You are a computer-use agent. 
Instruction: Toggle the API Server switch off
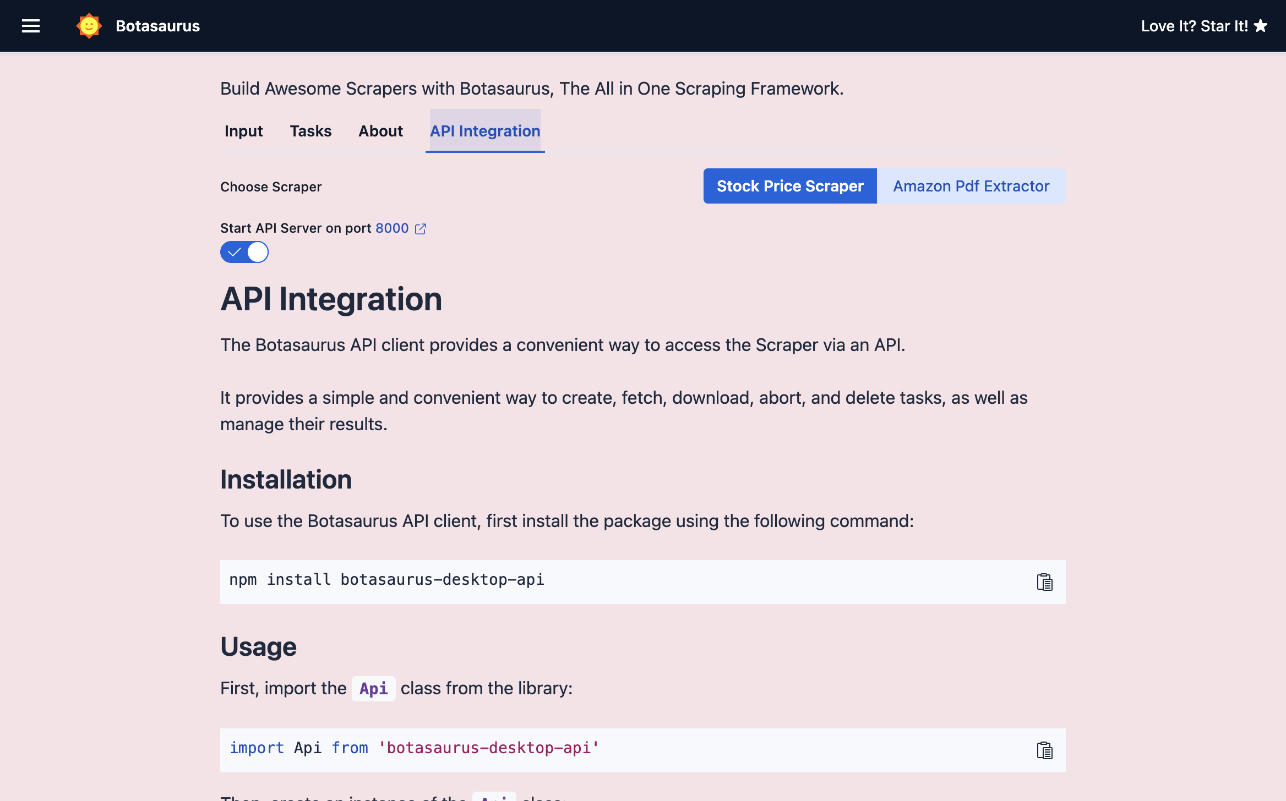(244, 252)
